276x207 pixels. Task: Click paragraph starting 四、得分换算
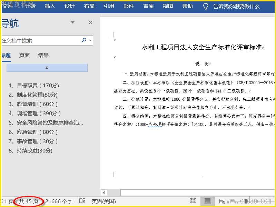pyautogui.click(x=194, y=120)
